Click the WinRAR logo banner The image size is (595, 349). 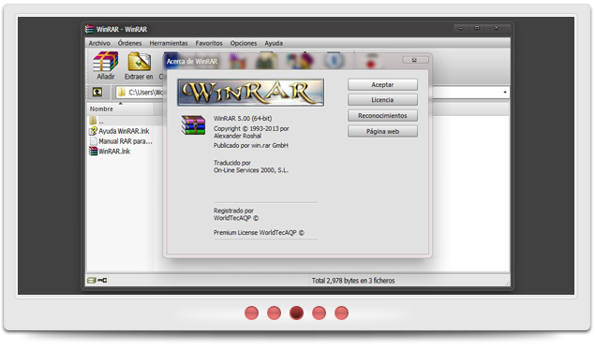tap(250, 93)
